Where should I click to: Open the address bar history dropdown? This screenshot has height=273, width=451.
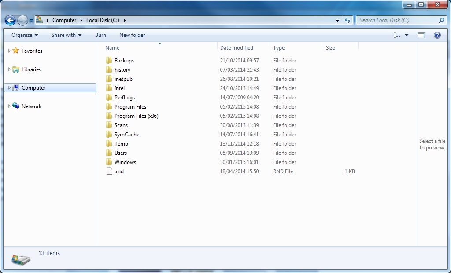[x=337, y=20]
